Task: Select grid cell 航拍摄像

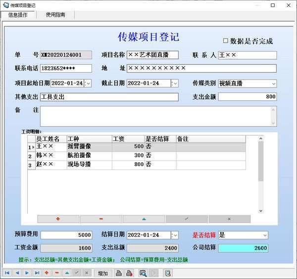Action: pyautogui.click(x=90, y=156)
